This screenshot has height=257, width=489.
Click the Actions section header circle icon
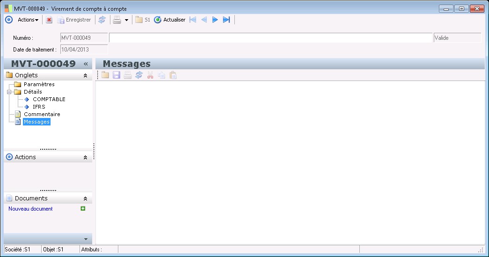(9, 157)
